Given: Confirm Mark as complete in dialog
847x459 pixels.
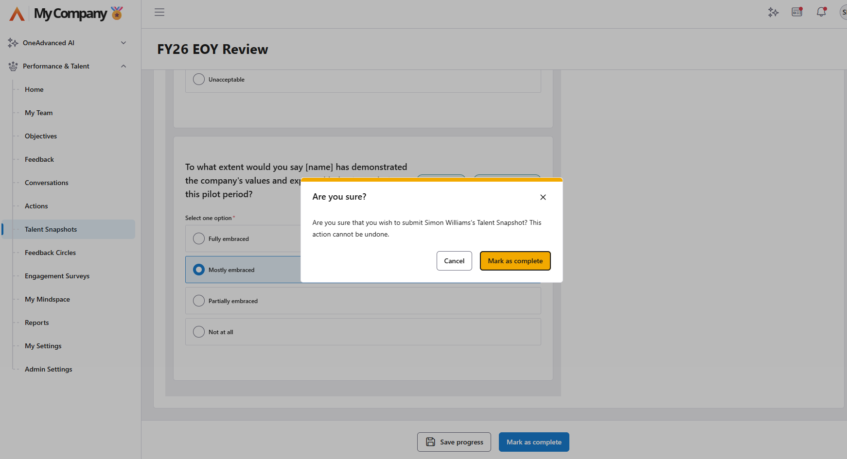Looking at the screenshot, I should click(x=515, y=261).
